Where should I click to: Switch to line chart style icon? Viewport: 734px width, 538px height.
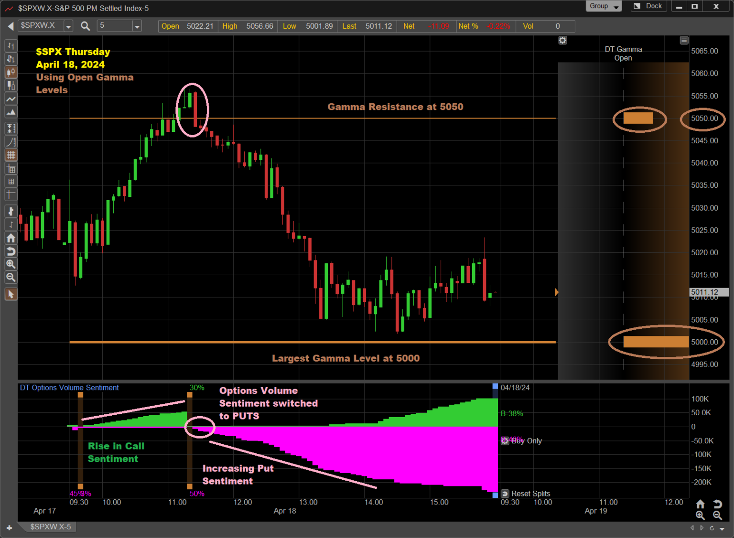(x=11, y=99)
